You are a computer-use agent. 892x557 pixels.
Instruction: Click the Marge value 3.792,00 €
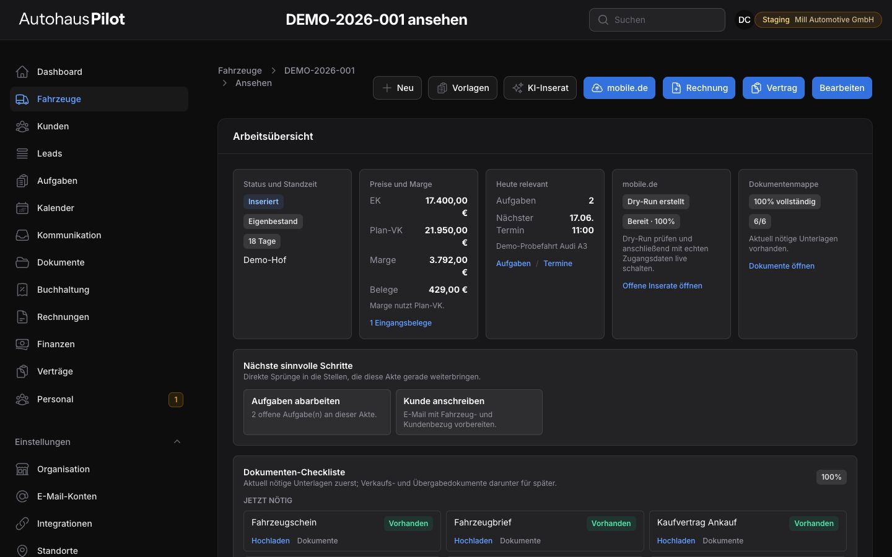448,266
